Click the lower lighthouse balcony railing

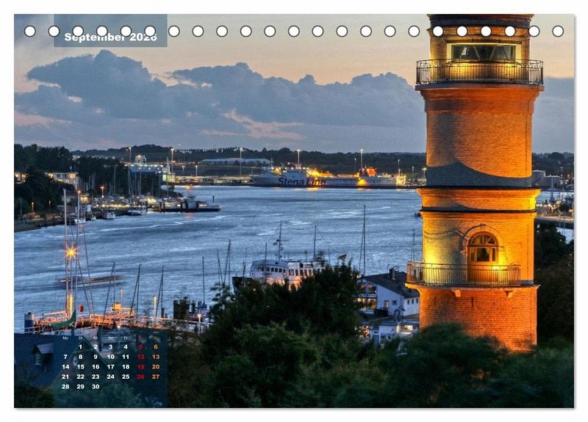coord(465,274)
